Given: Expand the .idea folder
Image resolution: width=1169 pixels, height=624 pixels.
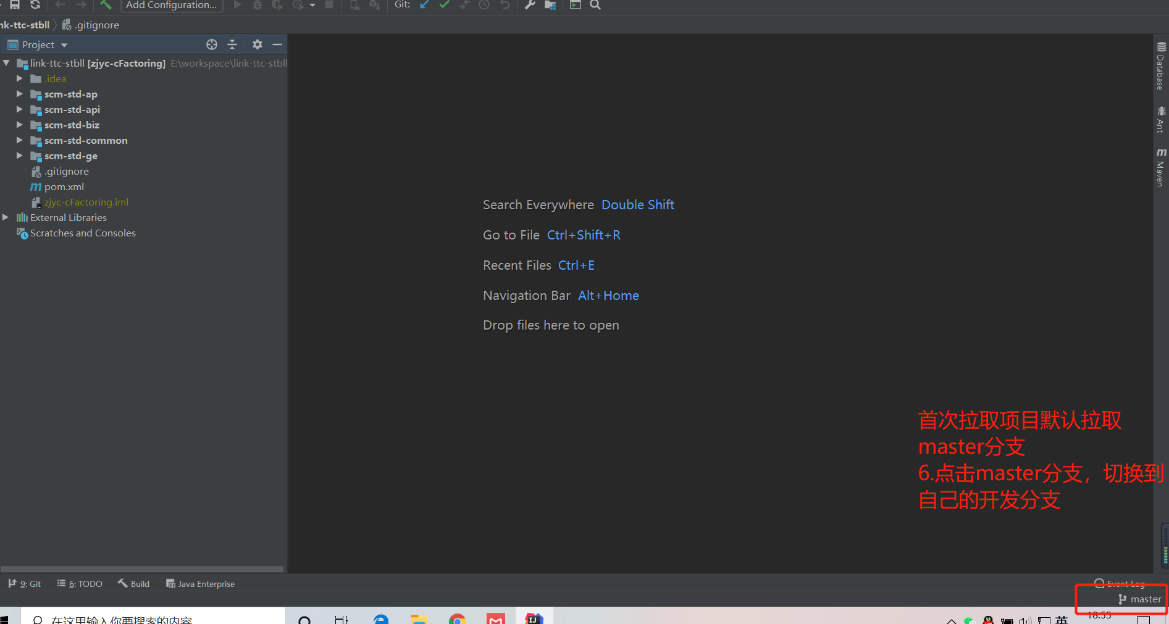Looking at the screenshot, I should [19, 78].
